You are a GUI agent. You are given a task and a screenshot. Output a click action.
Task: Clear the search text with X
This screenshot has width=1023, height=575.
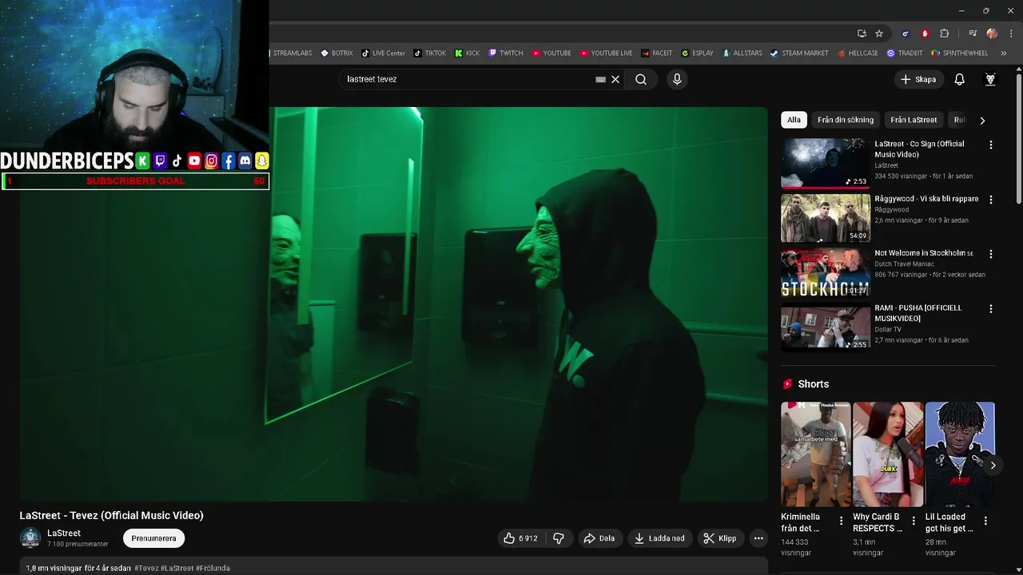tap(615, 79)
